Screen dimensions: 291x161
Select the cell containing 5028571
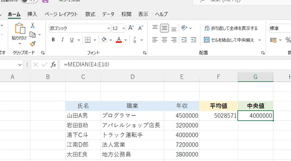pyautogui.click(x=218, y=116)
